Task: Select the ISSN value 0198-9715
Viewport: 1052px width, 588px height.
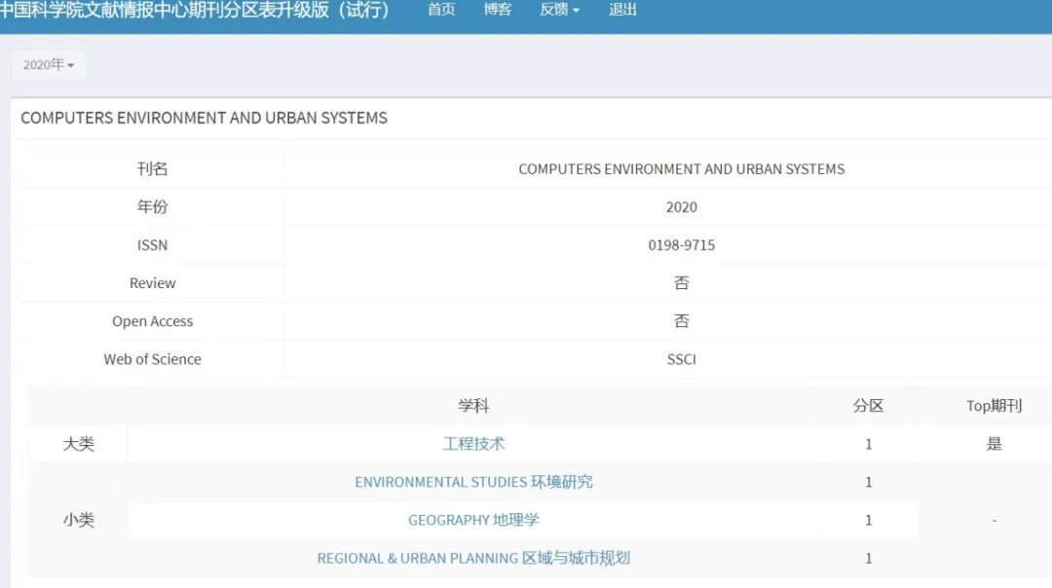Action: click(682, 245)
